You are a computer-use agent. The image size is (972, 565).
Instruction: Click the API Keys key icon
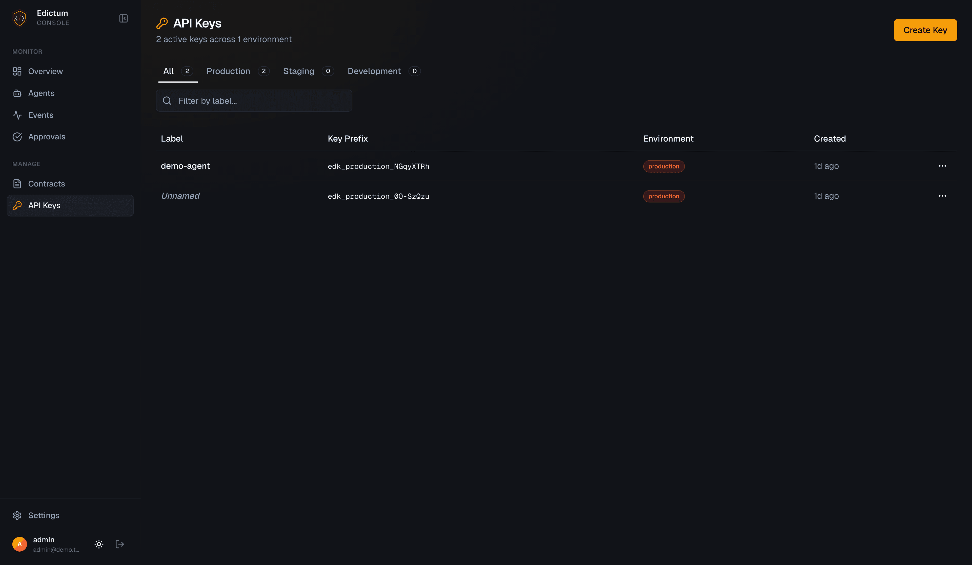(17, 205)
